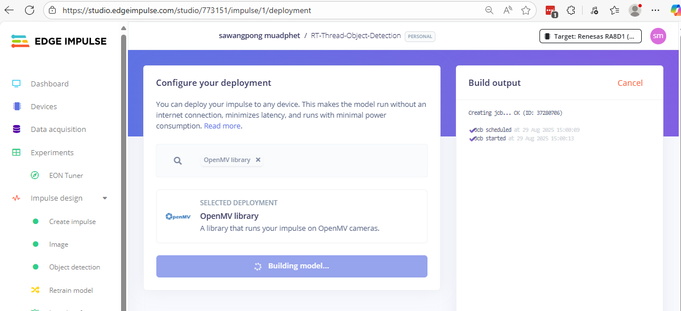Cancel the running build
The width and height of the screenshot is (681, 311).
pos(630,83)
